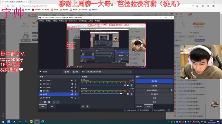This screenshot has height=124, width=222.
Task: Open notification center in system tray
Action: click(218, 122)
